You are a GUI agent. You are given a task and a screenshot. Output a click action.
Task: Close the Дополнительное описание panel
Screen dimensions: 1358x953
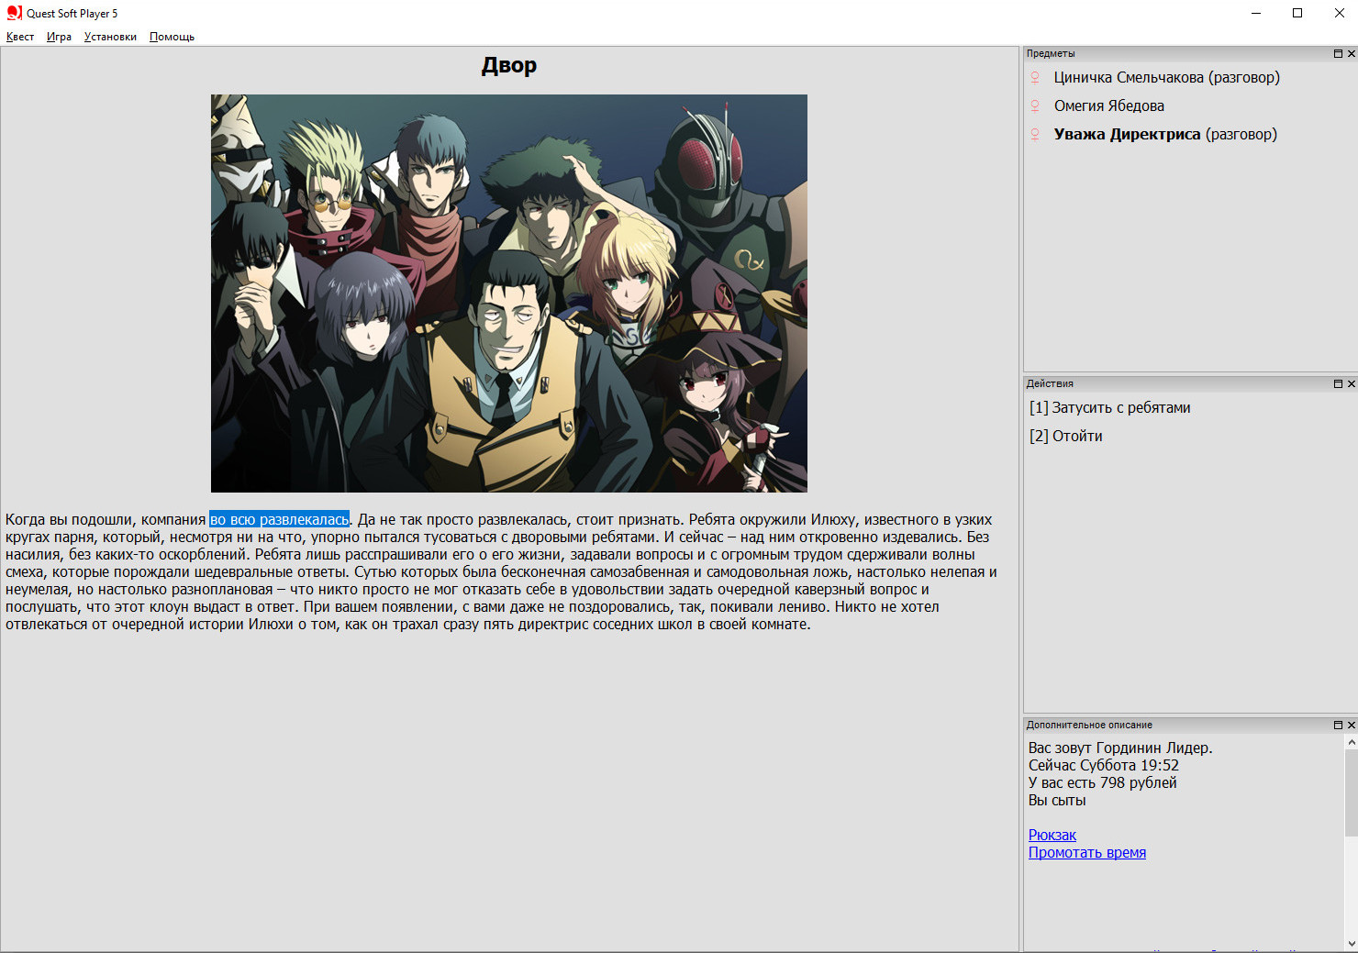1351,726
